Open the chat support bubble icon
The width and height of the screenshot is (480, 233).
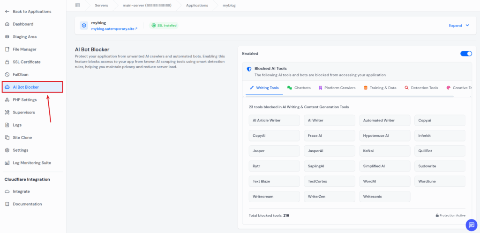[x=471, y=225]
